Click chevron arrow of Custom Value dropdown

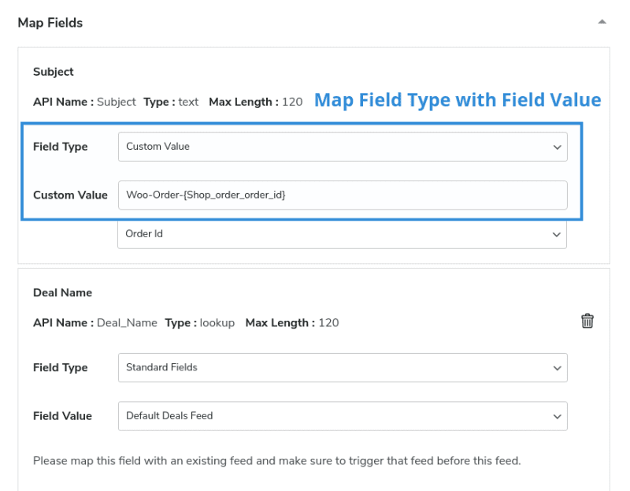click(557, 147)
